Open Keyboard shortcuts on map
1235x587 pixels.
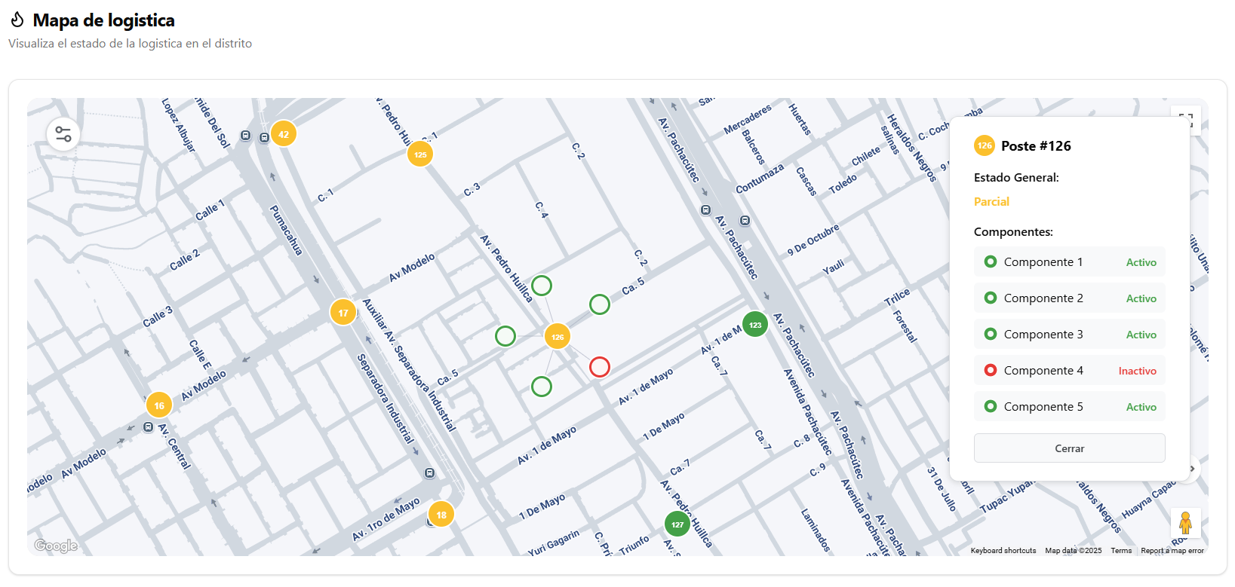1003,551
